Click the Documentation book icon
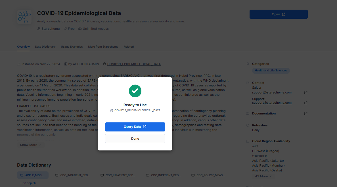The image size is (337, 187). point(248,114)
